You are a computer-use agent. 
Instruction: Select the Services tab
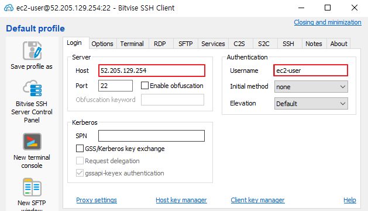click(x=213, y=44)
